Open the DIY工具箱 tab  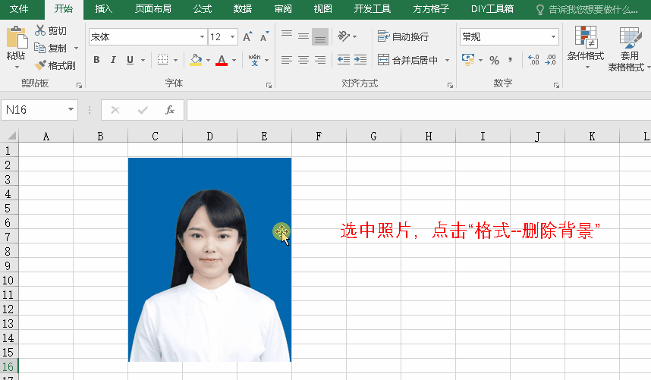click(492, 9)
